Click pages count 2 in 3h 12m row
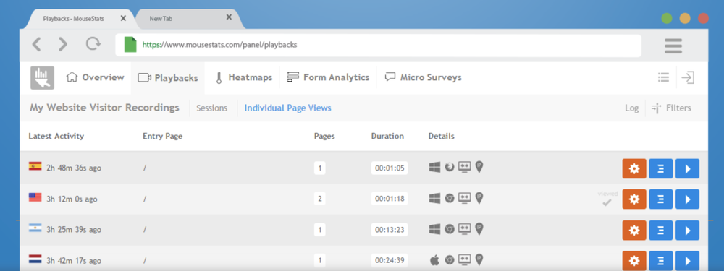724x271 pixels. 319,199
